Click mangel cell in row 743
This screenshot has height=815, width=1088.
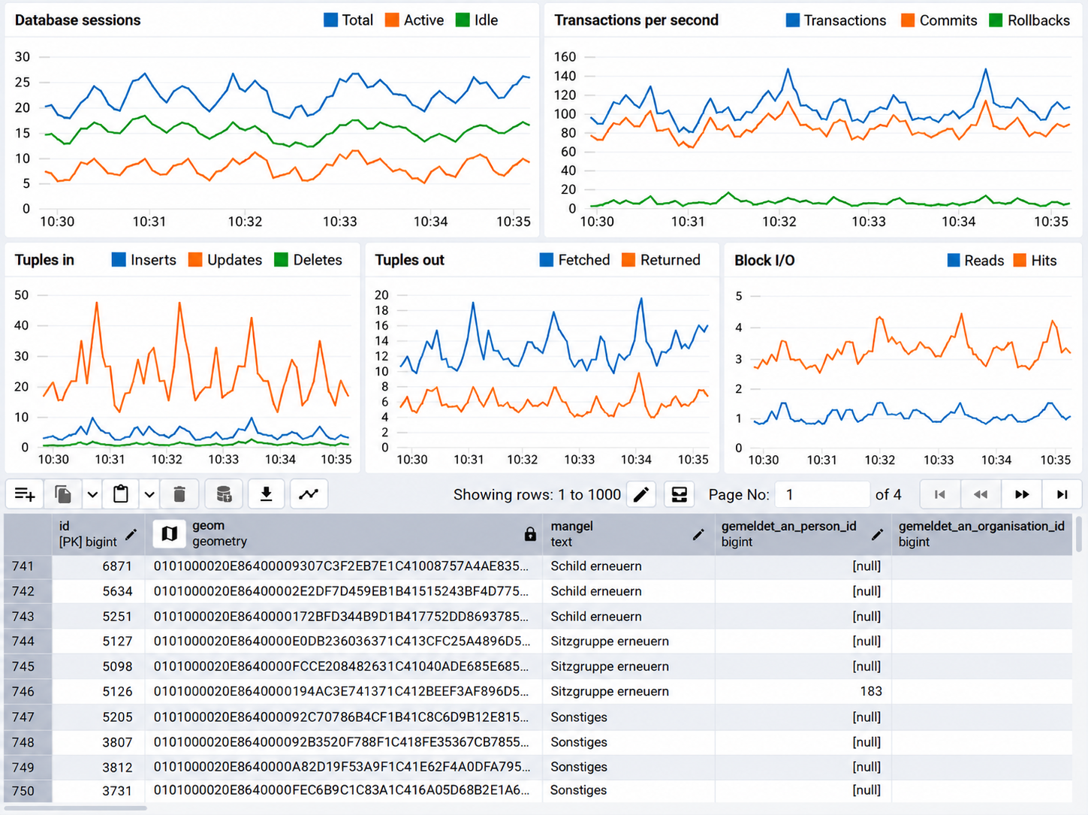[628, 616]
